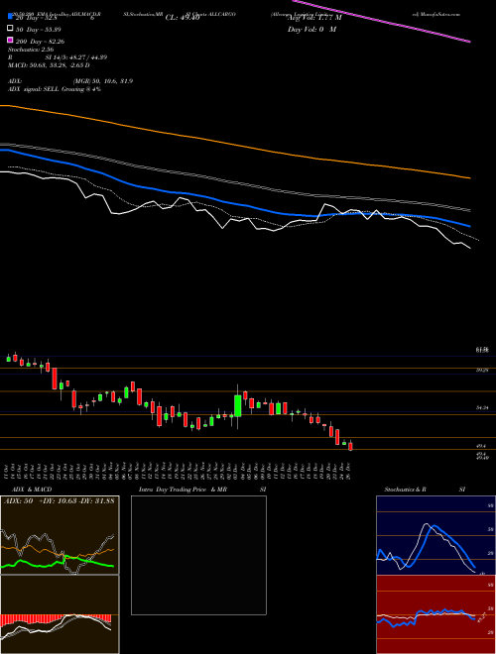Click the Avg Vol: 1.77 M text
The image size is (496, 654).
point(313,18)
